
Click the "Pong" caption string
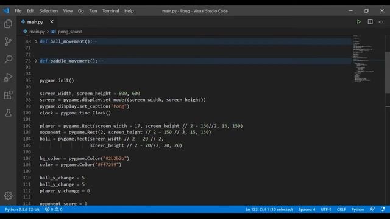coord(119,106)
